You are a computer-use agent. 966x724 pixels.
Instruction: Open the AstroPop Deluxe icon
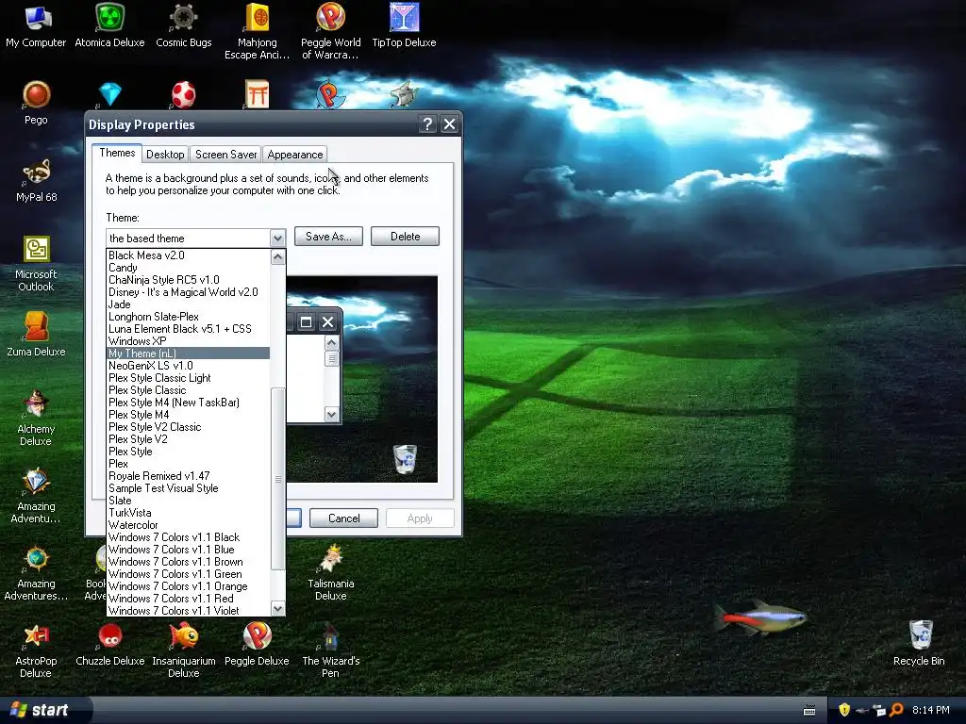tap(36, 650)
